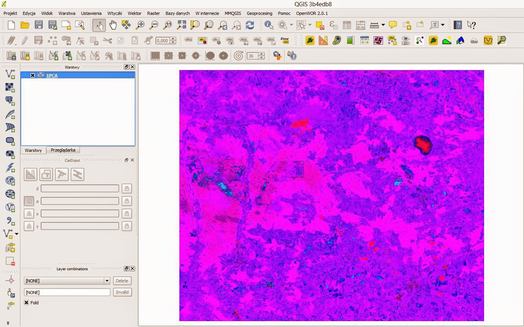Activate the Touch zoom and pan tool
524x327 pixels.
coord(99,25)
